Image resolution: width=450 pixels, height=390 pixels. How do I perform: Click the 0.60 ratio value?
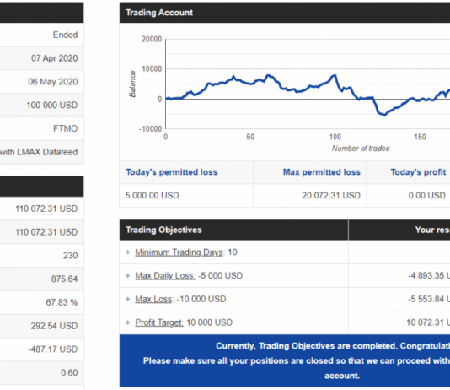pos(69,373)
